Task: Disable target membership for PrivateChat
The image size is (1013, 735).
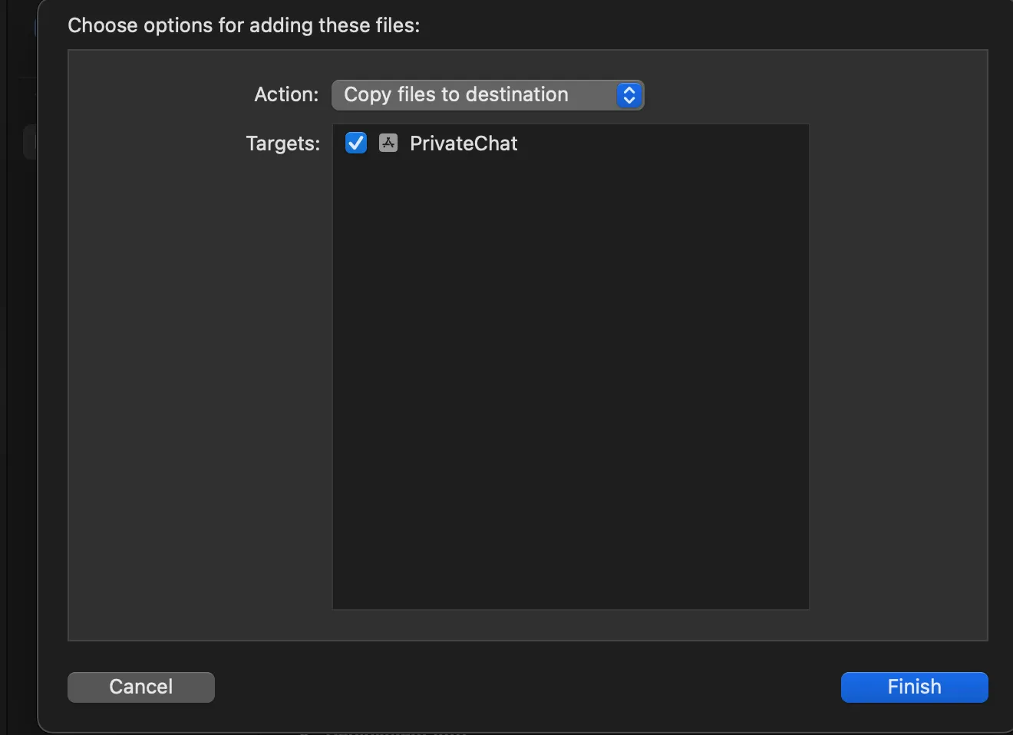Action: [x=356, y=143]
